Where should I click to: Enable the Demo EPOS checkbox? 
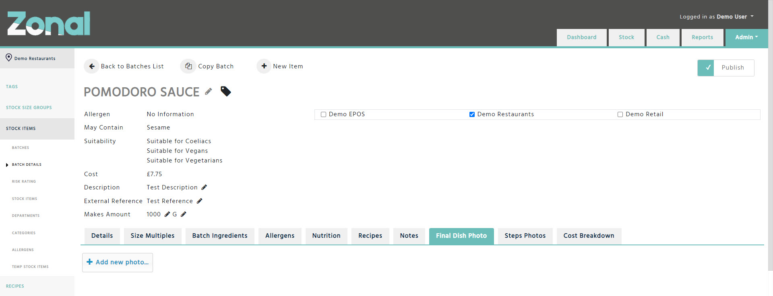click(323, 115)
